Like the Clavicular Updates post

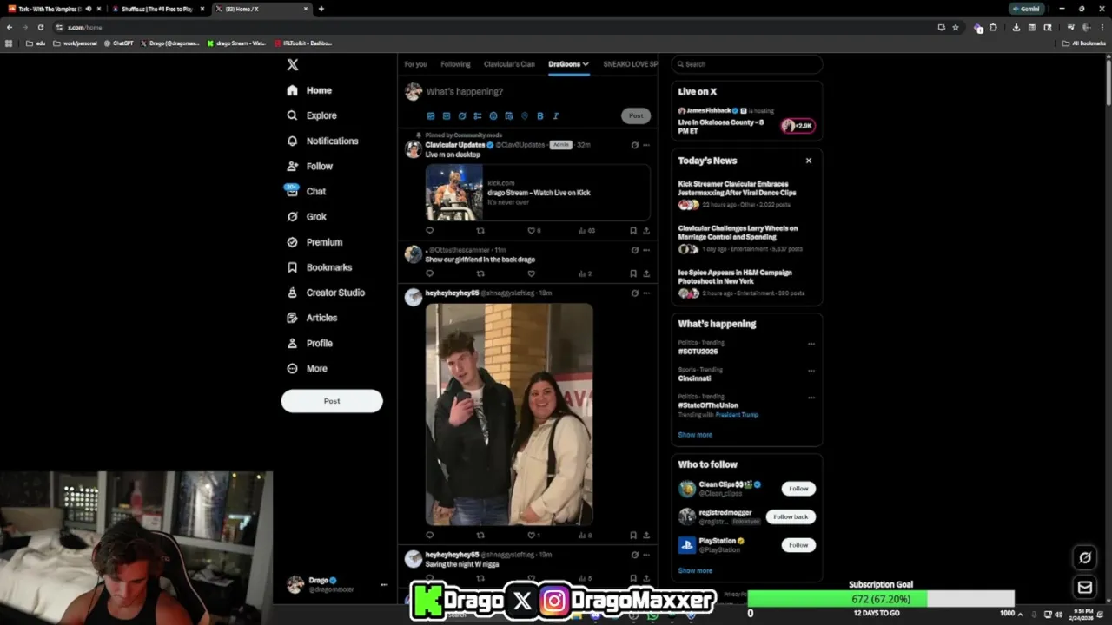tap(532, 231)
